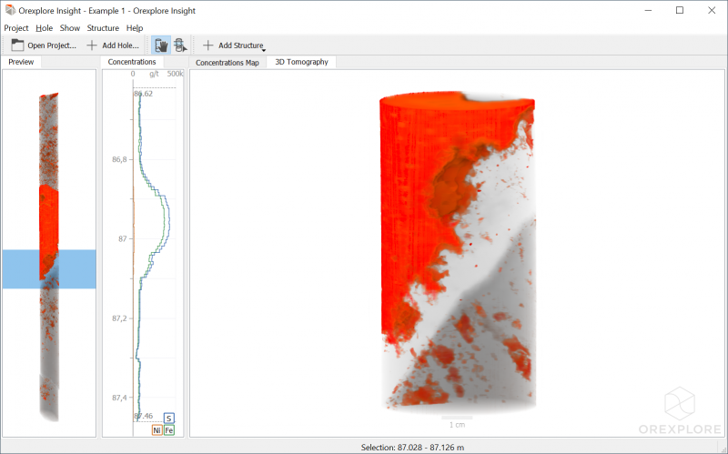The height and width of the screenshot is (454, 728).
Task: Click the Add Hole... button label
Action: tap(120, 45)
